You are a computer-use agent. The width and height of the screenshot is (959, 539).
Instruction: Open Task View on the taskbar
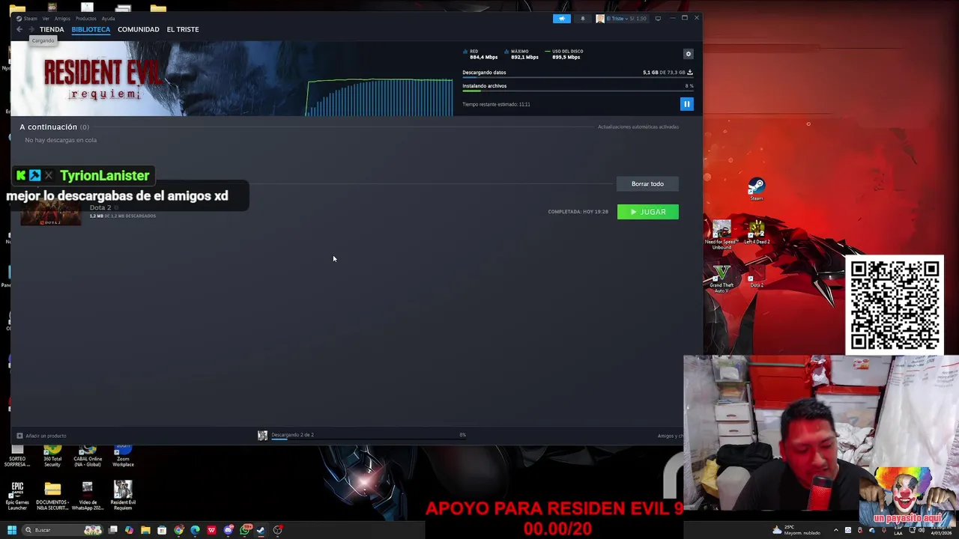pos(113,530)
